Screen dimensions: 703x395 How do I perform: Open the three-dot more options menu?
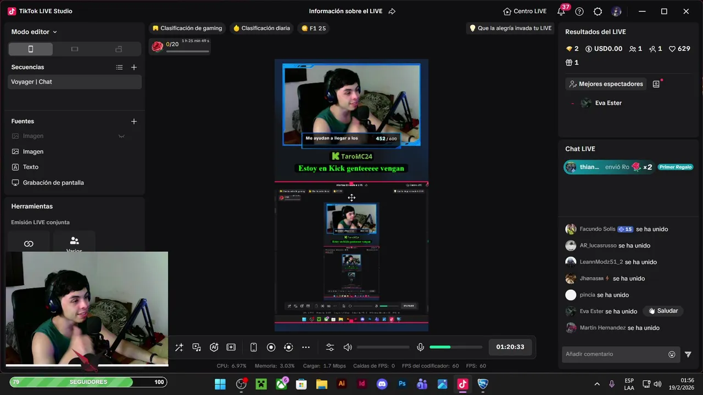point(306,347)
